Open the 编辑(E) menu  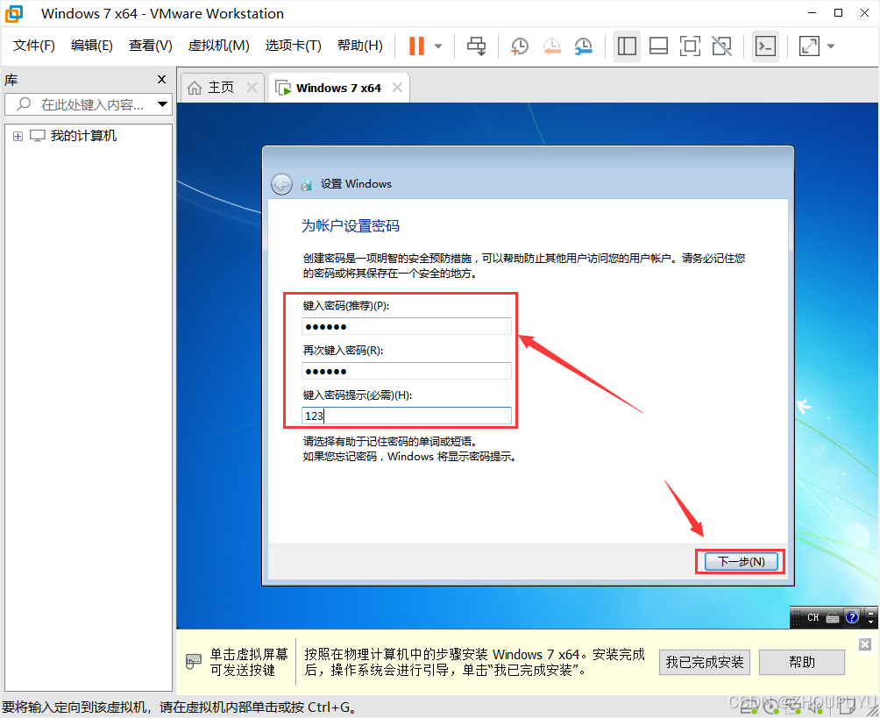pyautogui.click(x=91, y=46)
